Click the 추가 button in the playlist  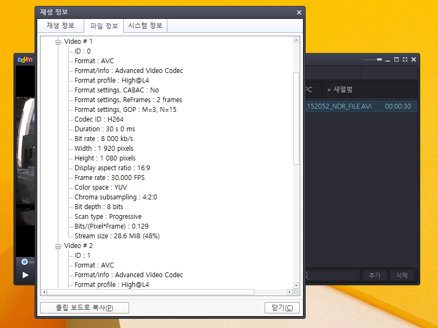tap(375, 276)
